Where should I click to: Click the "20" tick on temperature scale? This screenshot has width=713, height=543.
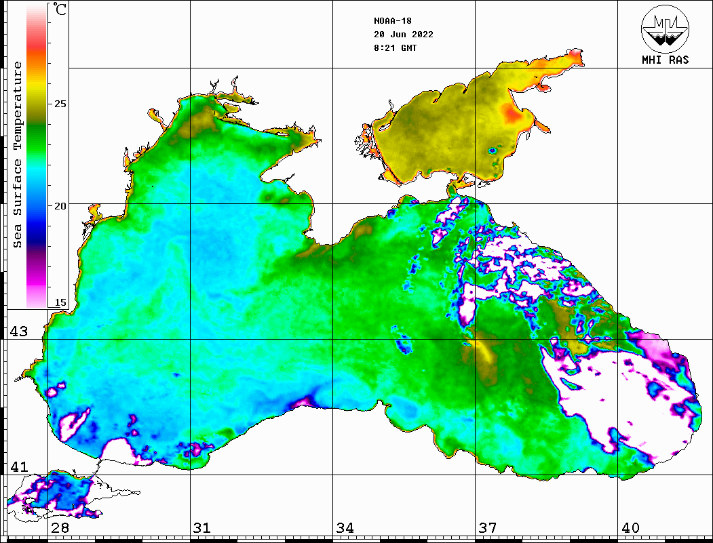click(60, 206)
